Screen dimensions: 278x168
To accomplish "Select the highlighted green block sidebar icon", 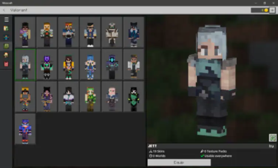I will point(6,46).
